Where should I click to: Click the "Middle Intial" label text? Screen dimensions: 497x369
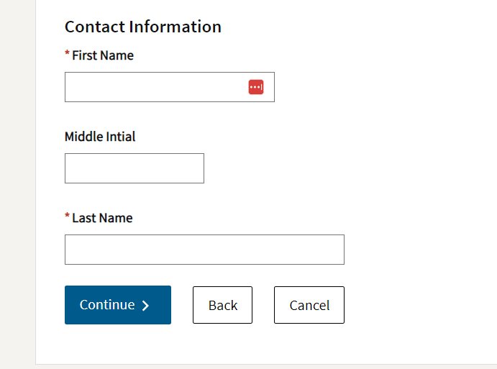(x=100, y=137)
